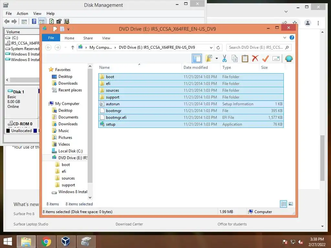Open the Share ribbon tab
Image resolution: width=331 pixels, height=248 pixels.
(x=88, y=38)
